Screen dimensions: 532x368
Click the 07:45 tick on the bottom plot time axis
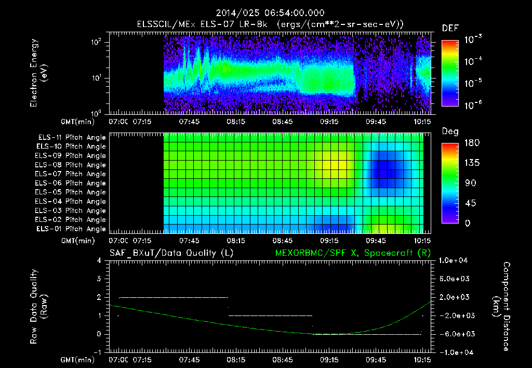coord(189,360)
